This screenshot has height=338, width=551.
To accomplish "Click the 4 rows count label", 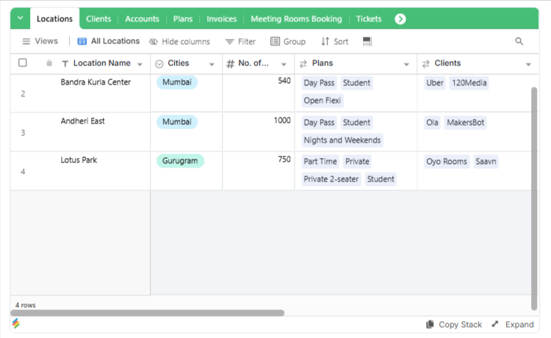I will (x=25, y=305).
